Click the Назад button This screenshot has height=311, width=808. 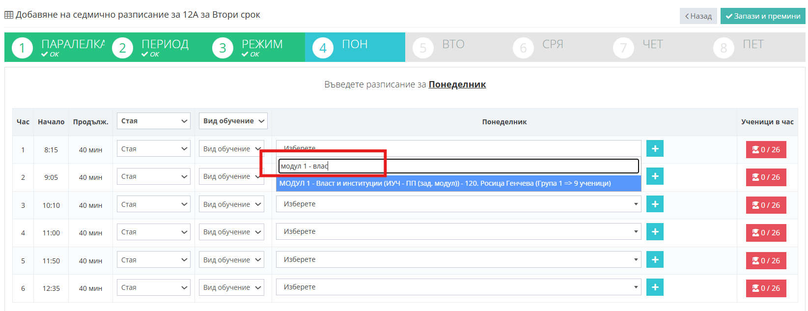(x=698, y=16)
